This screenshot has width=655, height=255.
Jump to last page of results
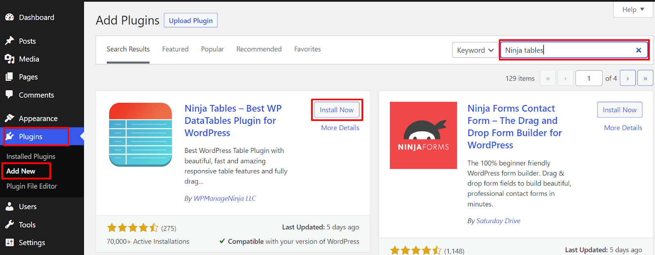(645, 78)
